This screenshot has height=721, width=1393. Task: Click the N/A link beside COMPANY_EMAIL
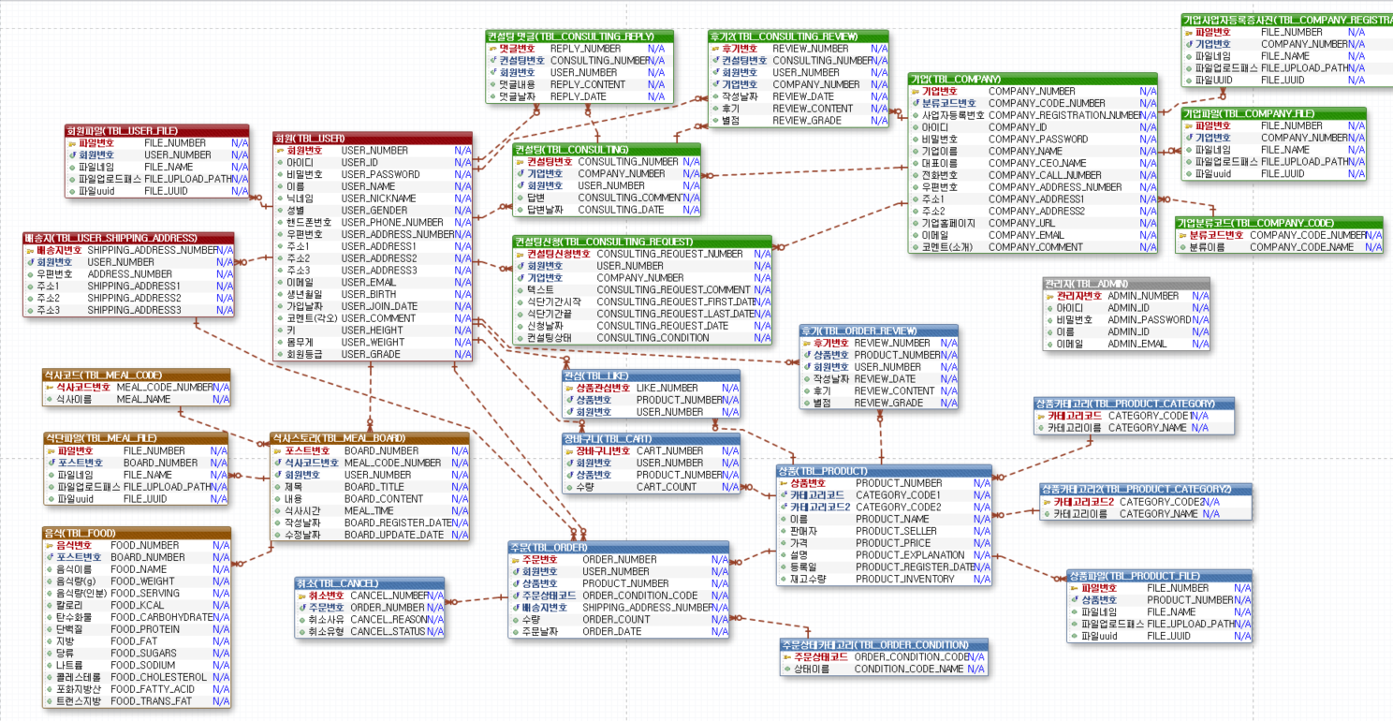[x=1148, y=235]
